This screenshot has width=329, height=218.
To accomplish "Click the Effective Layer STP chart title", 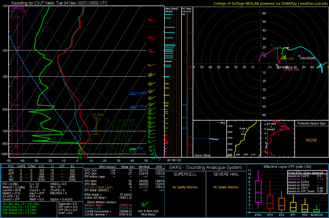I will coord(287,167).
